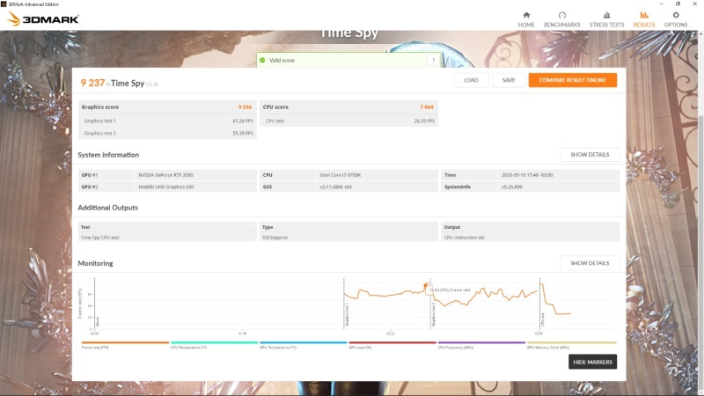Click the 9 237 Time Spy score
Screen dimensions: 704x396
click(92, 83)
